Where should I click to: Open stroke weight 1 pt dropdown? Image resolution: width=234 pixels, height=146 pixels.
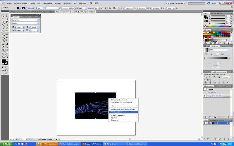point(43,8)
